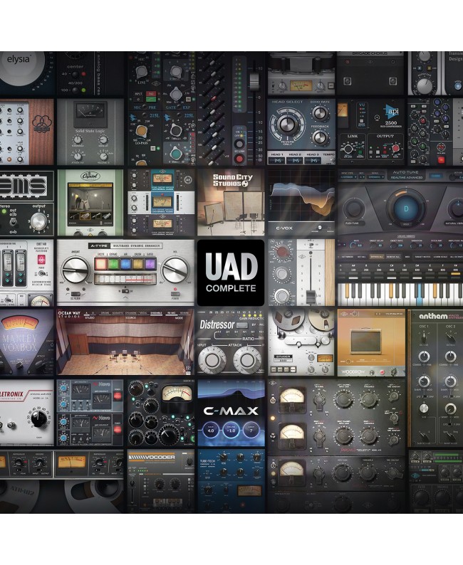
Task: Click the C-MAX Ceiling -1.0 control
Action: tap(231, 431)
